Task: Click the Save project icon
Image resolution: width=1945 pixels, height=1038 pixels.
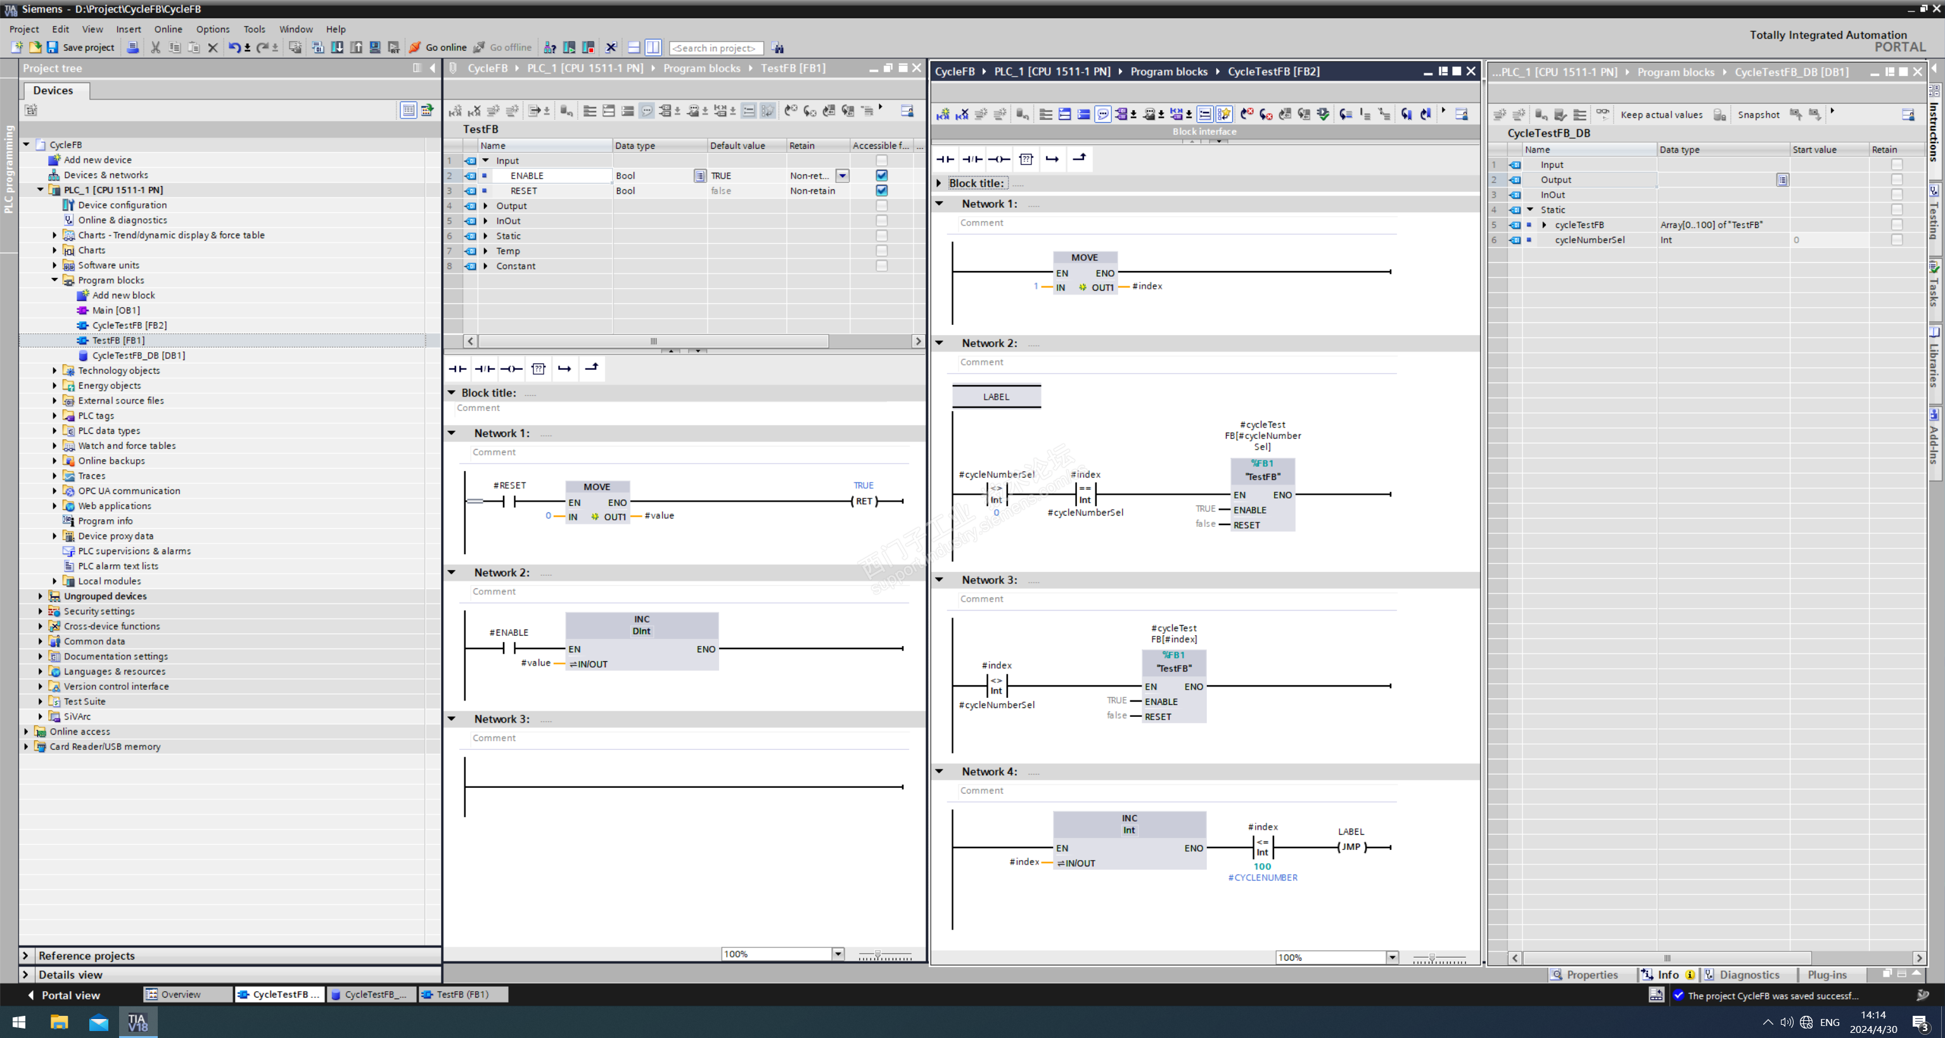Action: [52, 47]
